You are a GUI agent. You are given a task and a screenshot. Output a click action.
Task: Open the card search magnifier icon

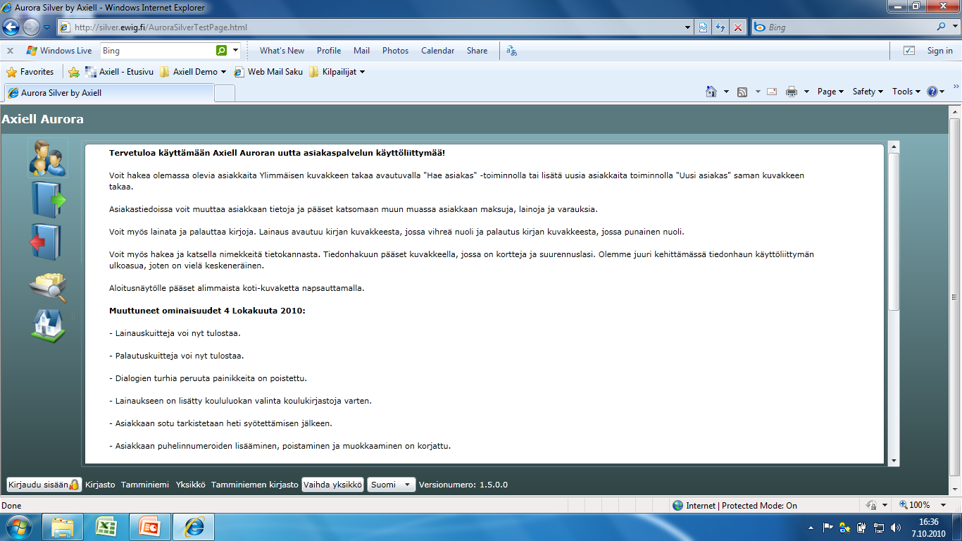coord(48,286)
